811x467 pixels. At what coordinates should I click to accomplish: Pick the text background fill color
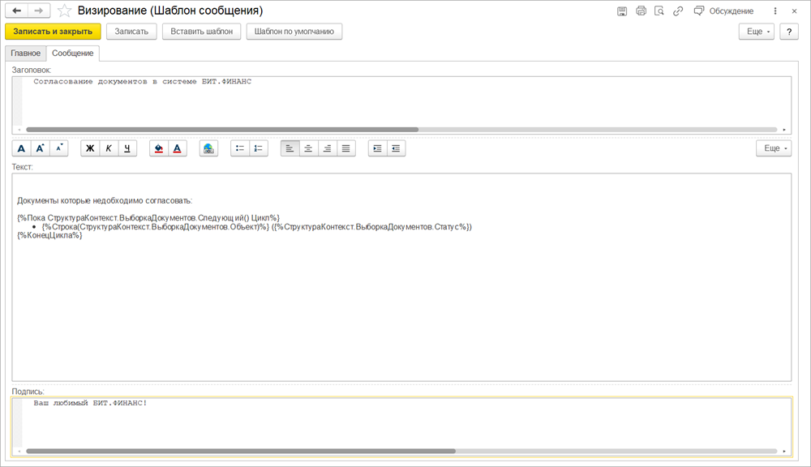[x=159, y=148]
